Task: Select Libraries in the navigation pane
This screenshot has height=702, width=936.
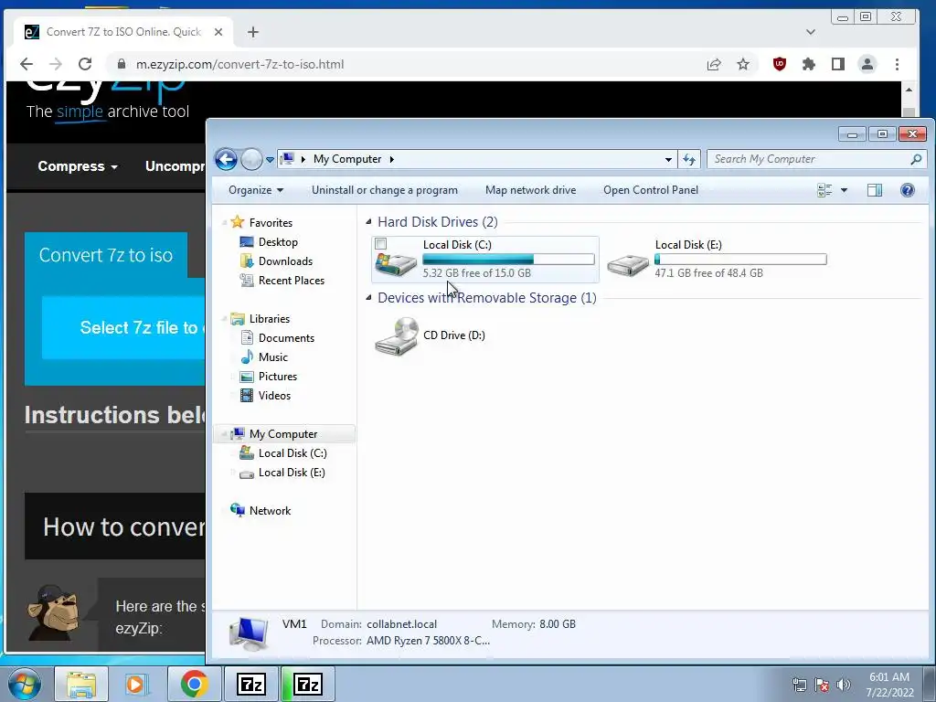Action: click(x=270, y=319)
